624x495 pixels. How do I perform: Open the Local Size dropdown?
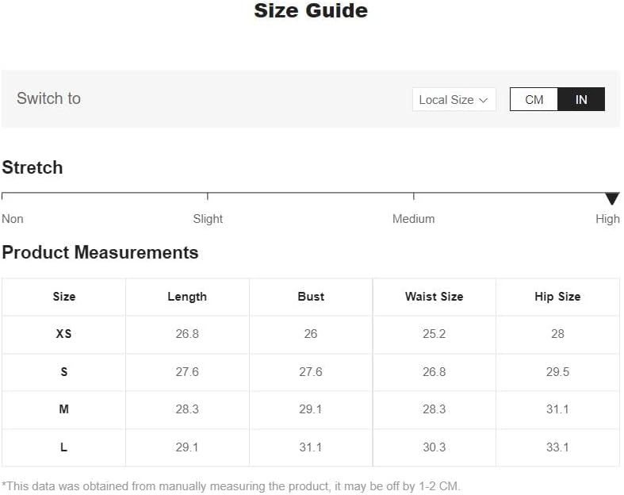[x=454, y=99]
